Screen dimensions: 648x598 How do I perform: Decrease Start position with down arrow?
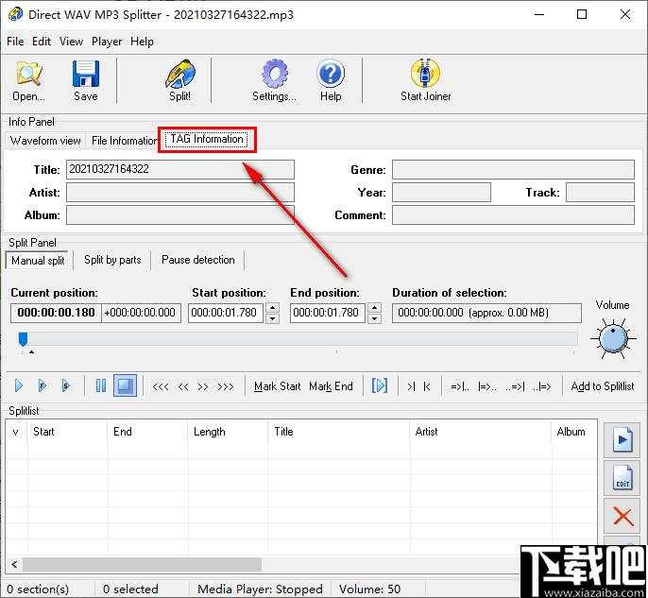pos(272,318)
